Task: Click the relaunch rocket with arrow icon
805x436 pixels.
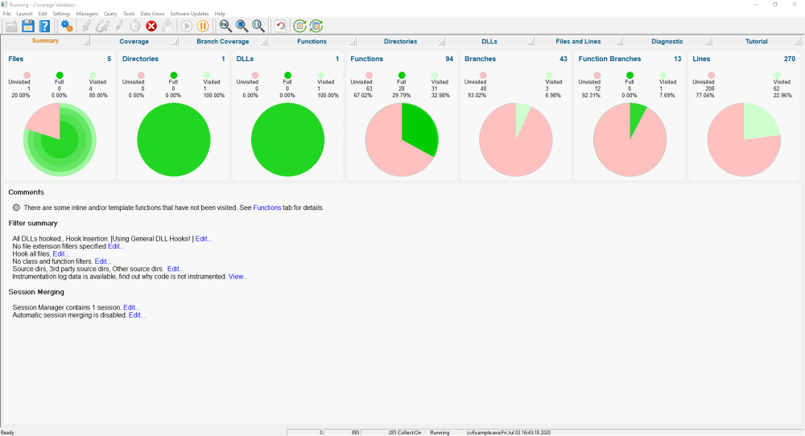Action: click(102, 27)
